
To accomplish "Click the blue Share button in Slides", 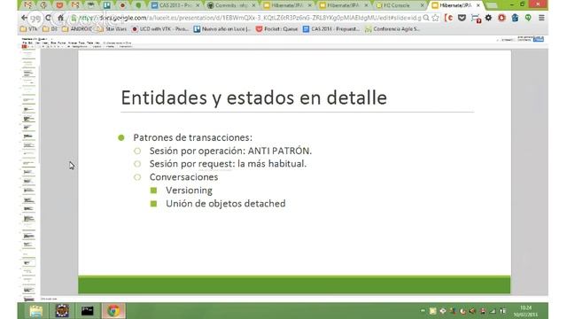I will point(539,39).
